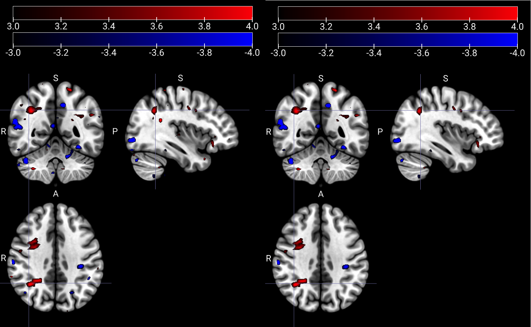Click crosshair intersection in right sagittal view
Viewport: 531px width, 327px height.
[420, 110]
